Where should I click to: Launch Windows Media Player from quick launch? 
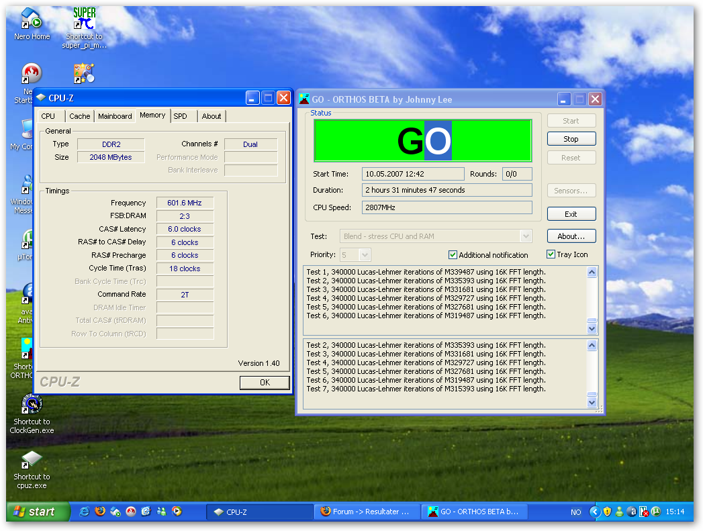(x=177, y=512)
